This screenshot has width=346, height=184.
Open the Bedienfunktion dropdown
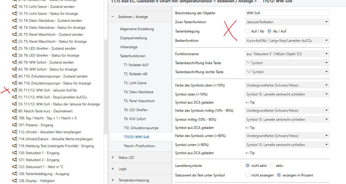[x=287, y=41]
